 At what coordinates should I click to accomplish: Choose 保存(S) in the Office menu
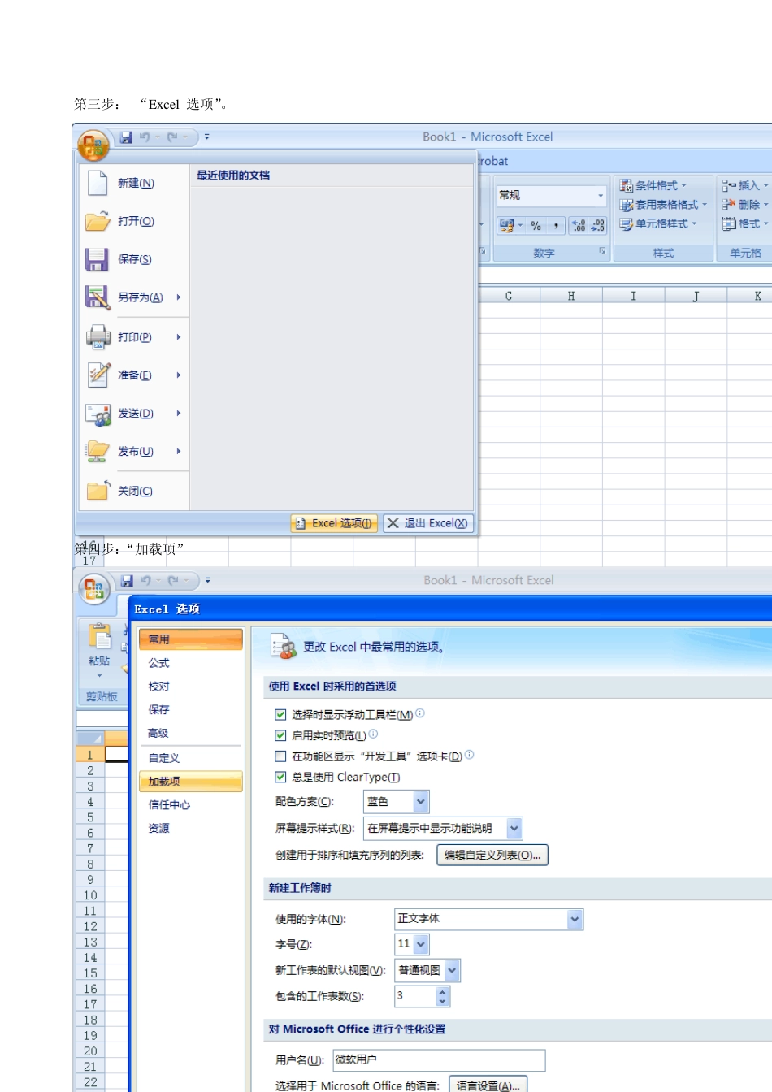point(135,259)
